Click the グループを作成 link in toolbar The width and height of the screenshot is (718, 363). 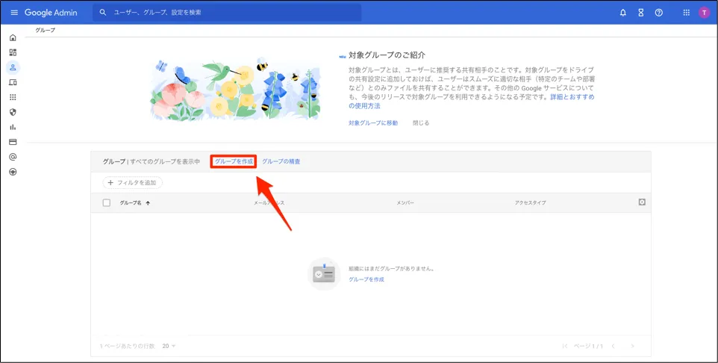234,161
